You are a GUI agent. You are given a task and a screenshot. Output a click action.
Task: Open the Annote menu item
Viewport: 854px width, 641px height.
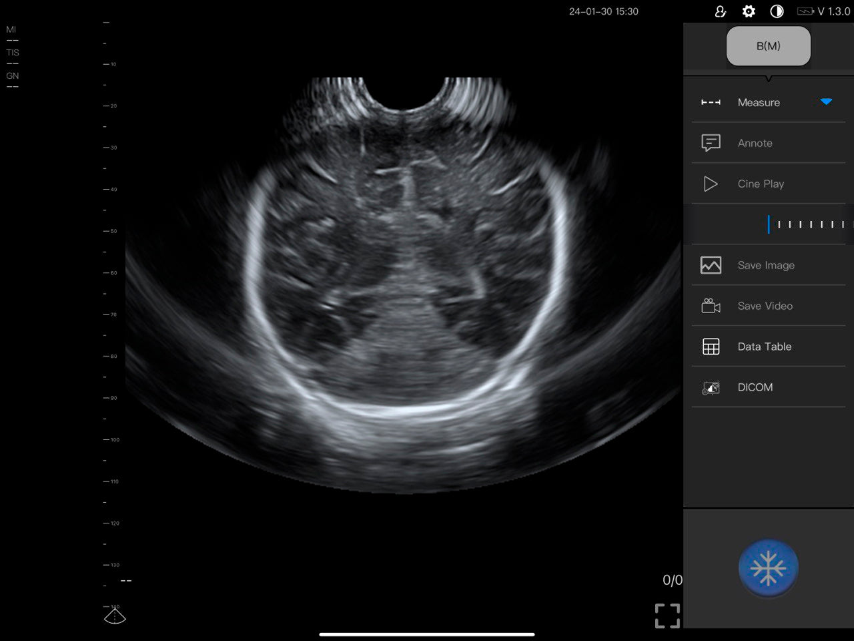tap(755, 143)
